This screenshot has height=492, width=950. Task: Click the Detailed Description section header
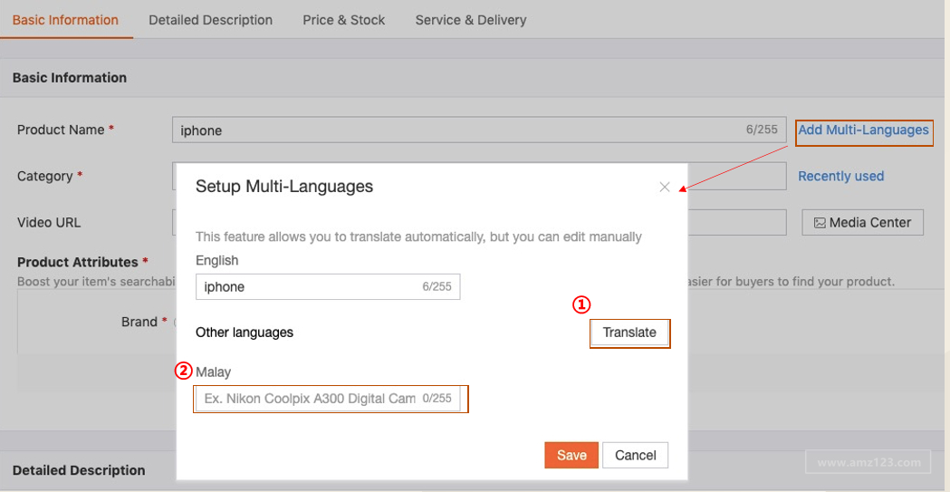[x=79, y=470]
